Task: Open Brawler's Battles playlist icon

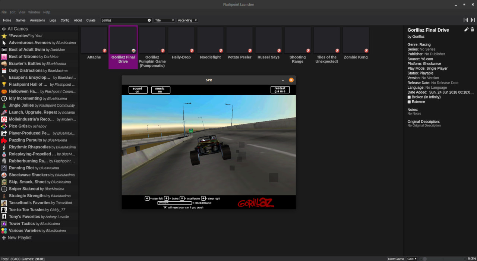Action: pyautogui.click(x=4, y=63)
